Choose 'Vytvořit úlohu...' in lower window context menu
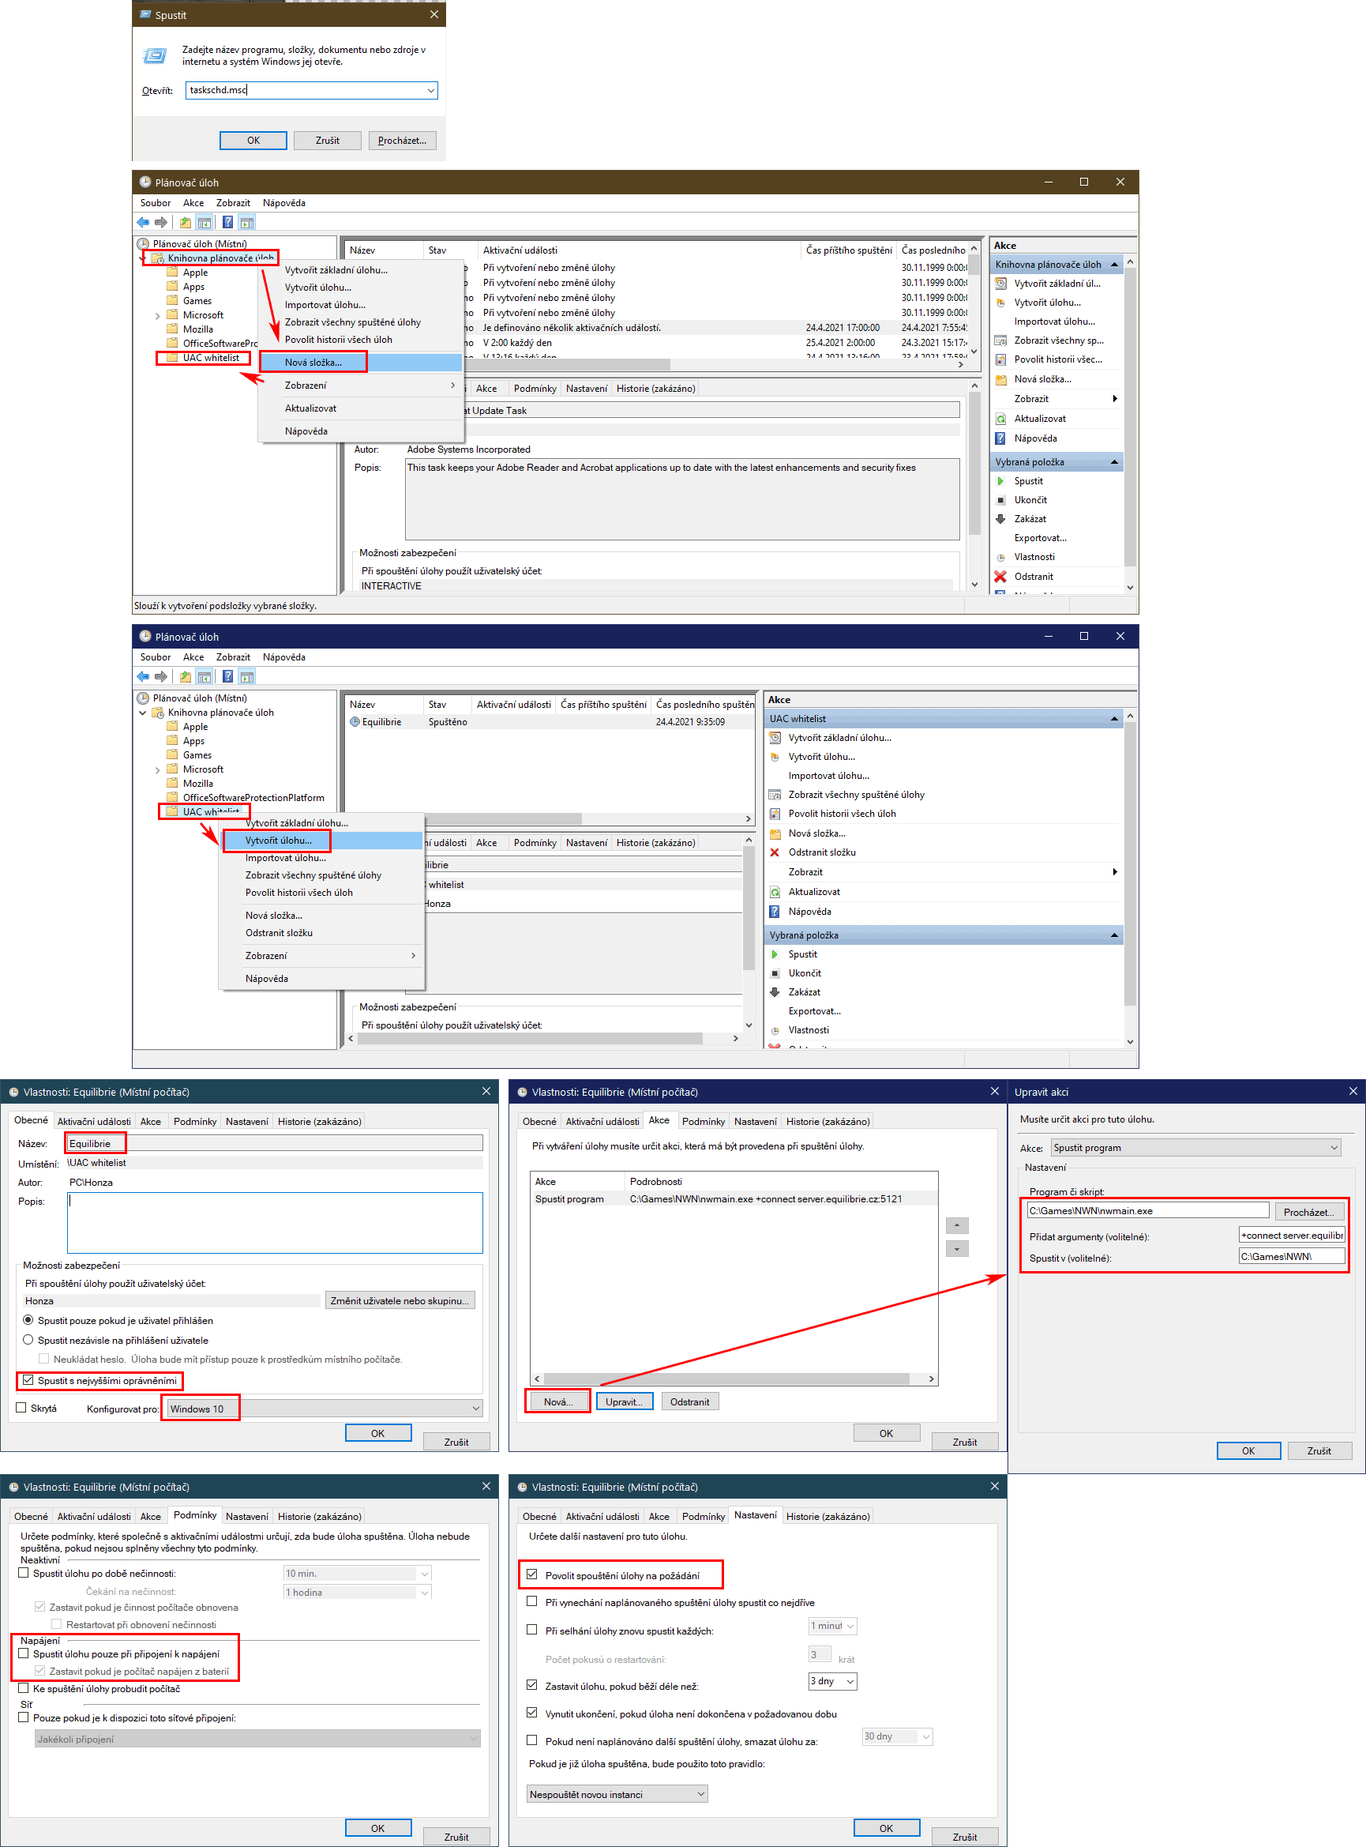Screen dimensions: 1366x1847 [x=321, y=841]
